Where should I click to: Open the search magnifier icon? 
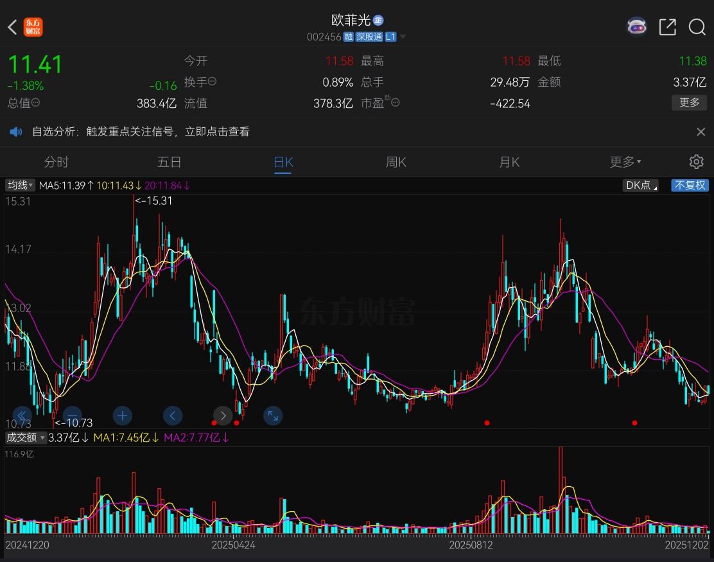coord(697,28)
